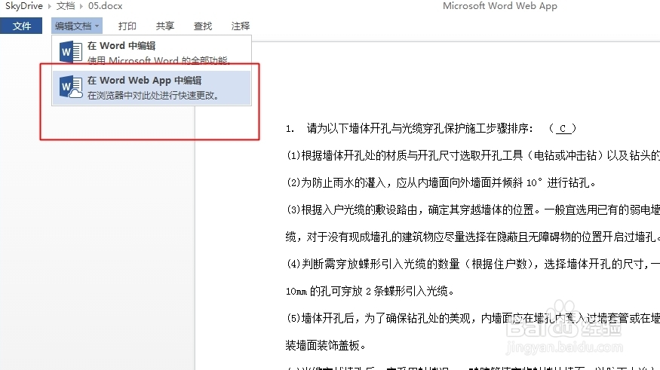
Task: Open the 共享 menu item
Action: 165,26
